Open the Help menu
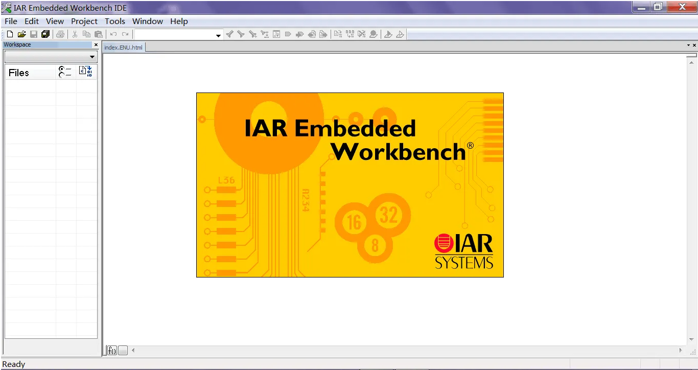 click(179, 21)
